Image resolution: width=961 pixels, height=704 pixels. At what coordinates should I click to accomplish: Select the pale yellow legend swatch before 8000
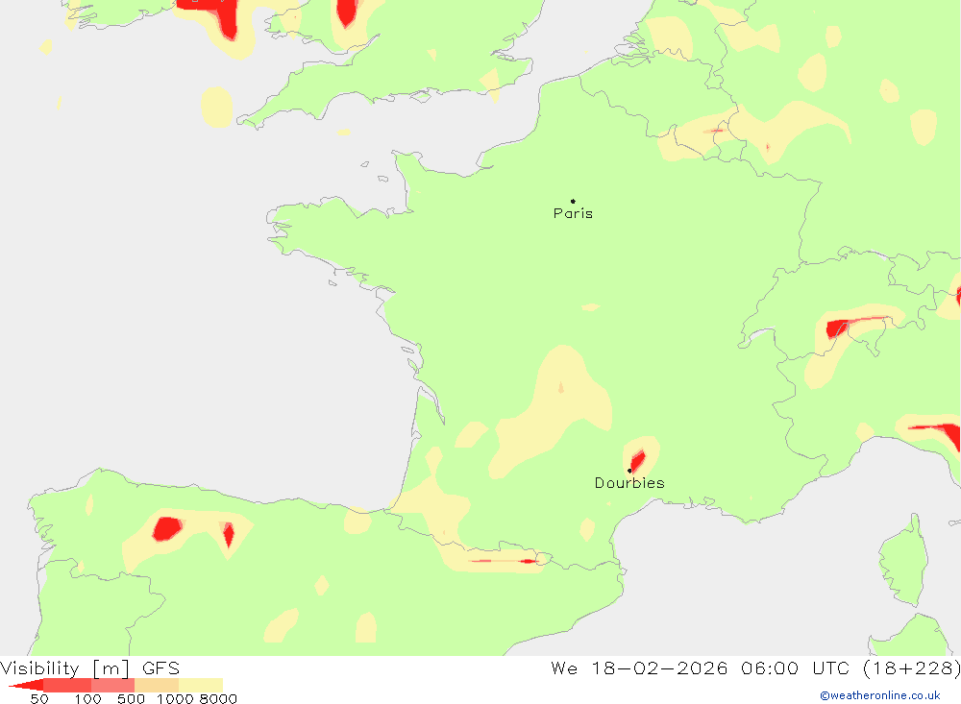point(201,685)
